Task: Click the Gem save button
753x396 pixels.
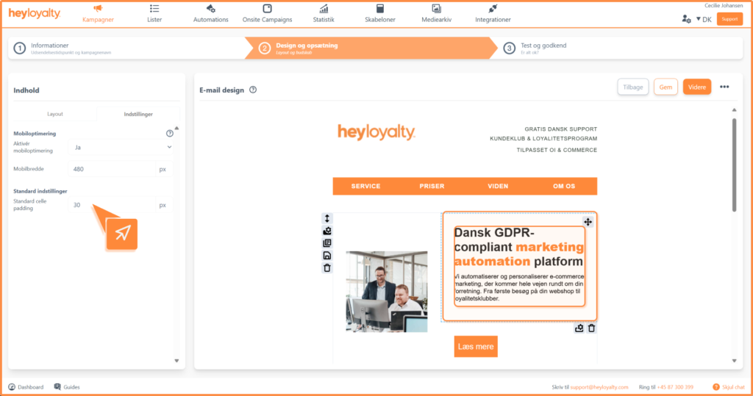Action: coord(665,87)
